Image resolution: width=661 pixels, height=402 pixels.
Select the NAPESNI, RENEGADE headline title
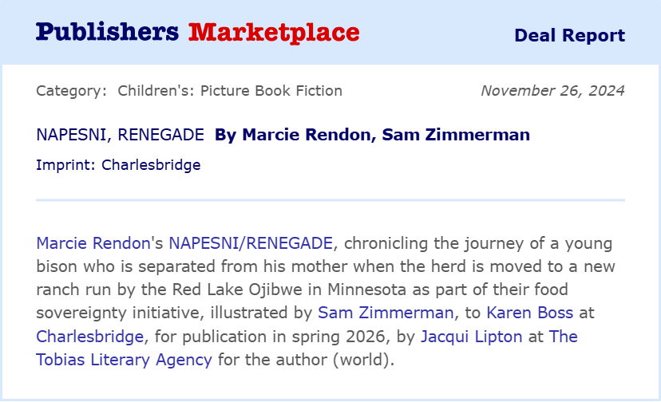tap(120, 135)
